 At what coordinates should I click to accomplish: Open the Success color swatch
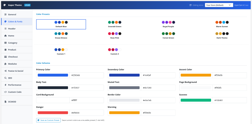click(x=196, y=100)
